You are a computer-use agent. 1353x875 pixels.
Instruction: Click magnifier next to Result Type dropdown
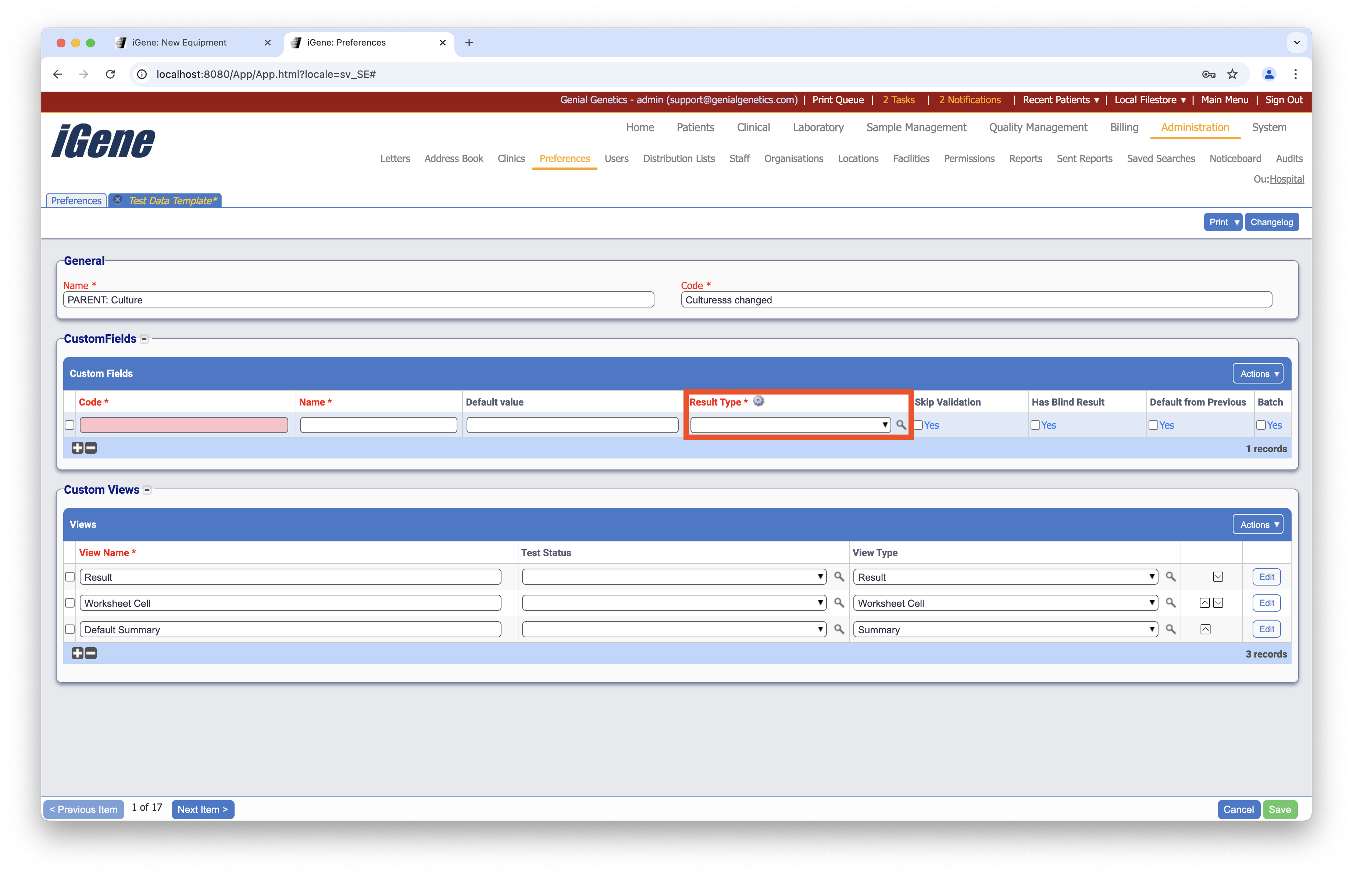click(x=900, y=425)
